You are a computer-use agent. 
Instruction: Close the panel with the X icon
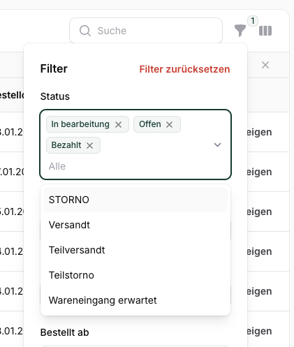pos(265,65)
